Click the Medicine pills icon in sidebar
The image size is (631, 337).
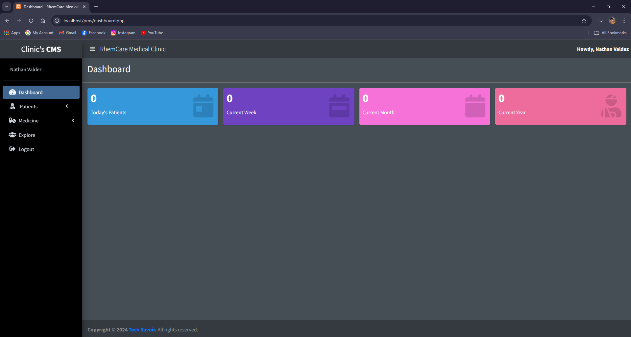pyautogui.click(x=12, y=120)
